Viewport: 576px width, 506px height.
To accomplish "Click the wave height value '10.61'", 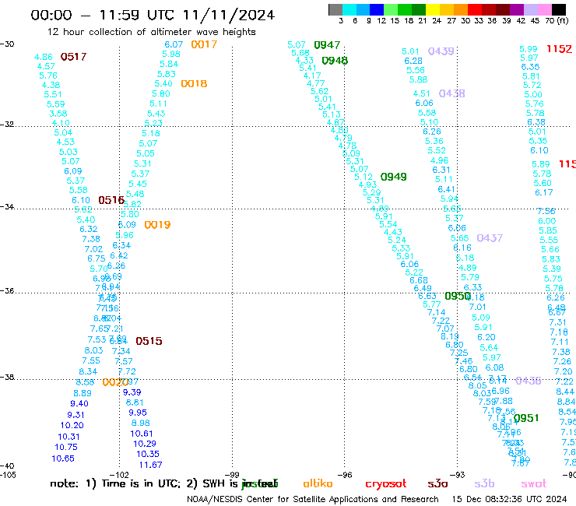I will coord(142,434).
